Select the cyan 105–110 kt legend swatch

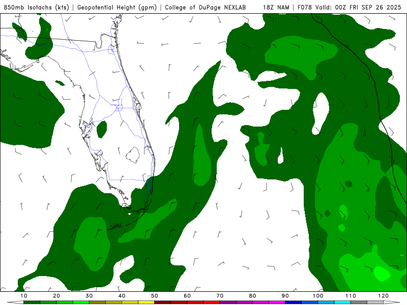[342, 302]
